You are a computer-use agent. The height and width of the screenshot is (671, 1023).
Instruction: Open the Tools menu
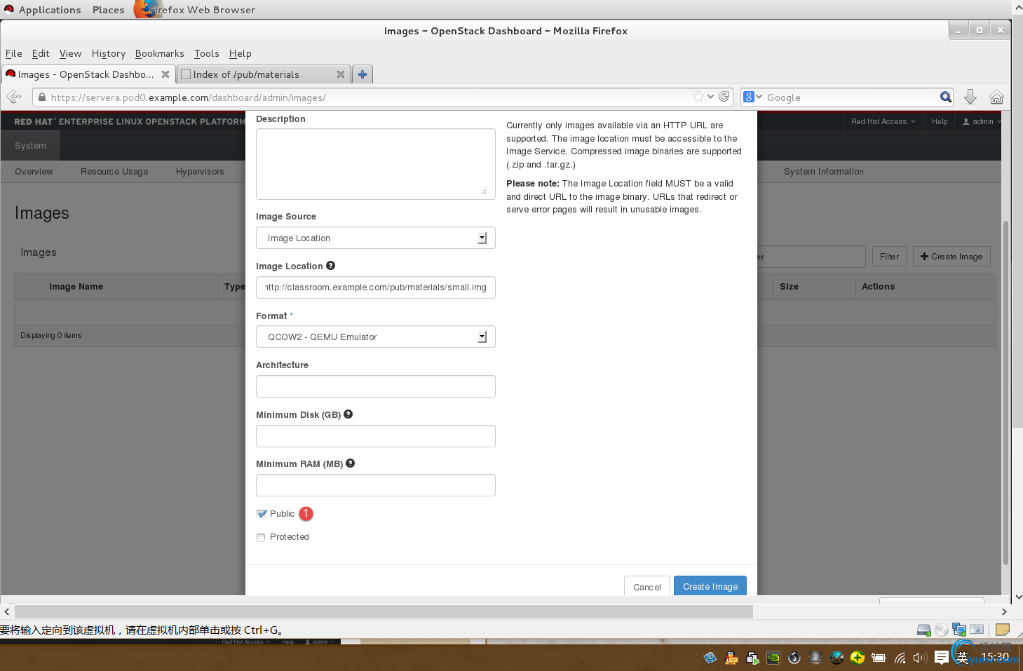point(207,53)
